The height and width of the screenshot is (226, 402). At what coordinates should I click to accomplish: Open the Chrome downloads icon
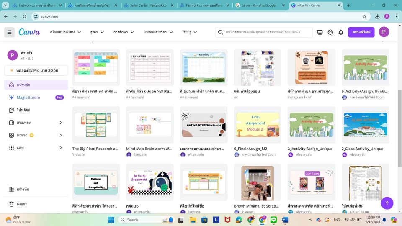click(x=377, y=17)
